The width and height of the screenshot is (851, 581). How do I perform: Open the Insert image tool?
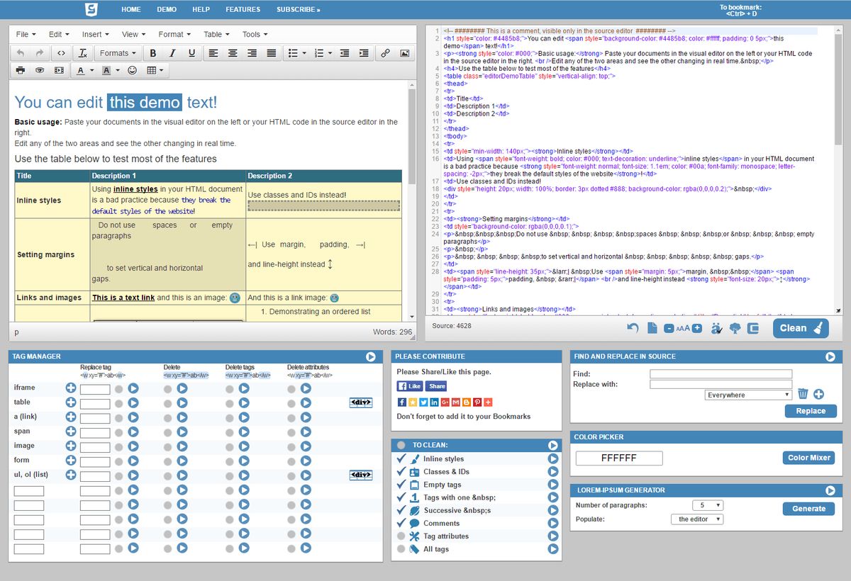406,53
